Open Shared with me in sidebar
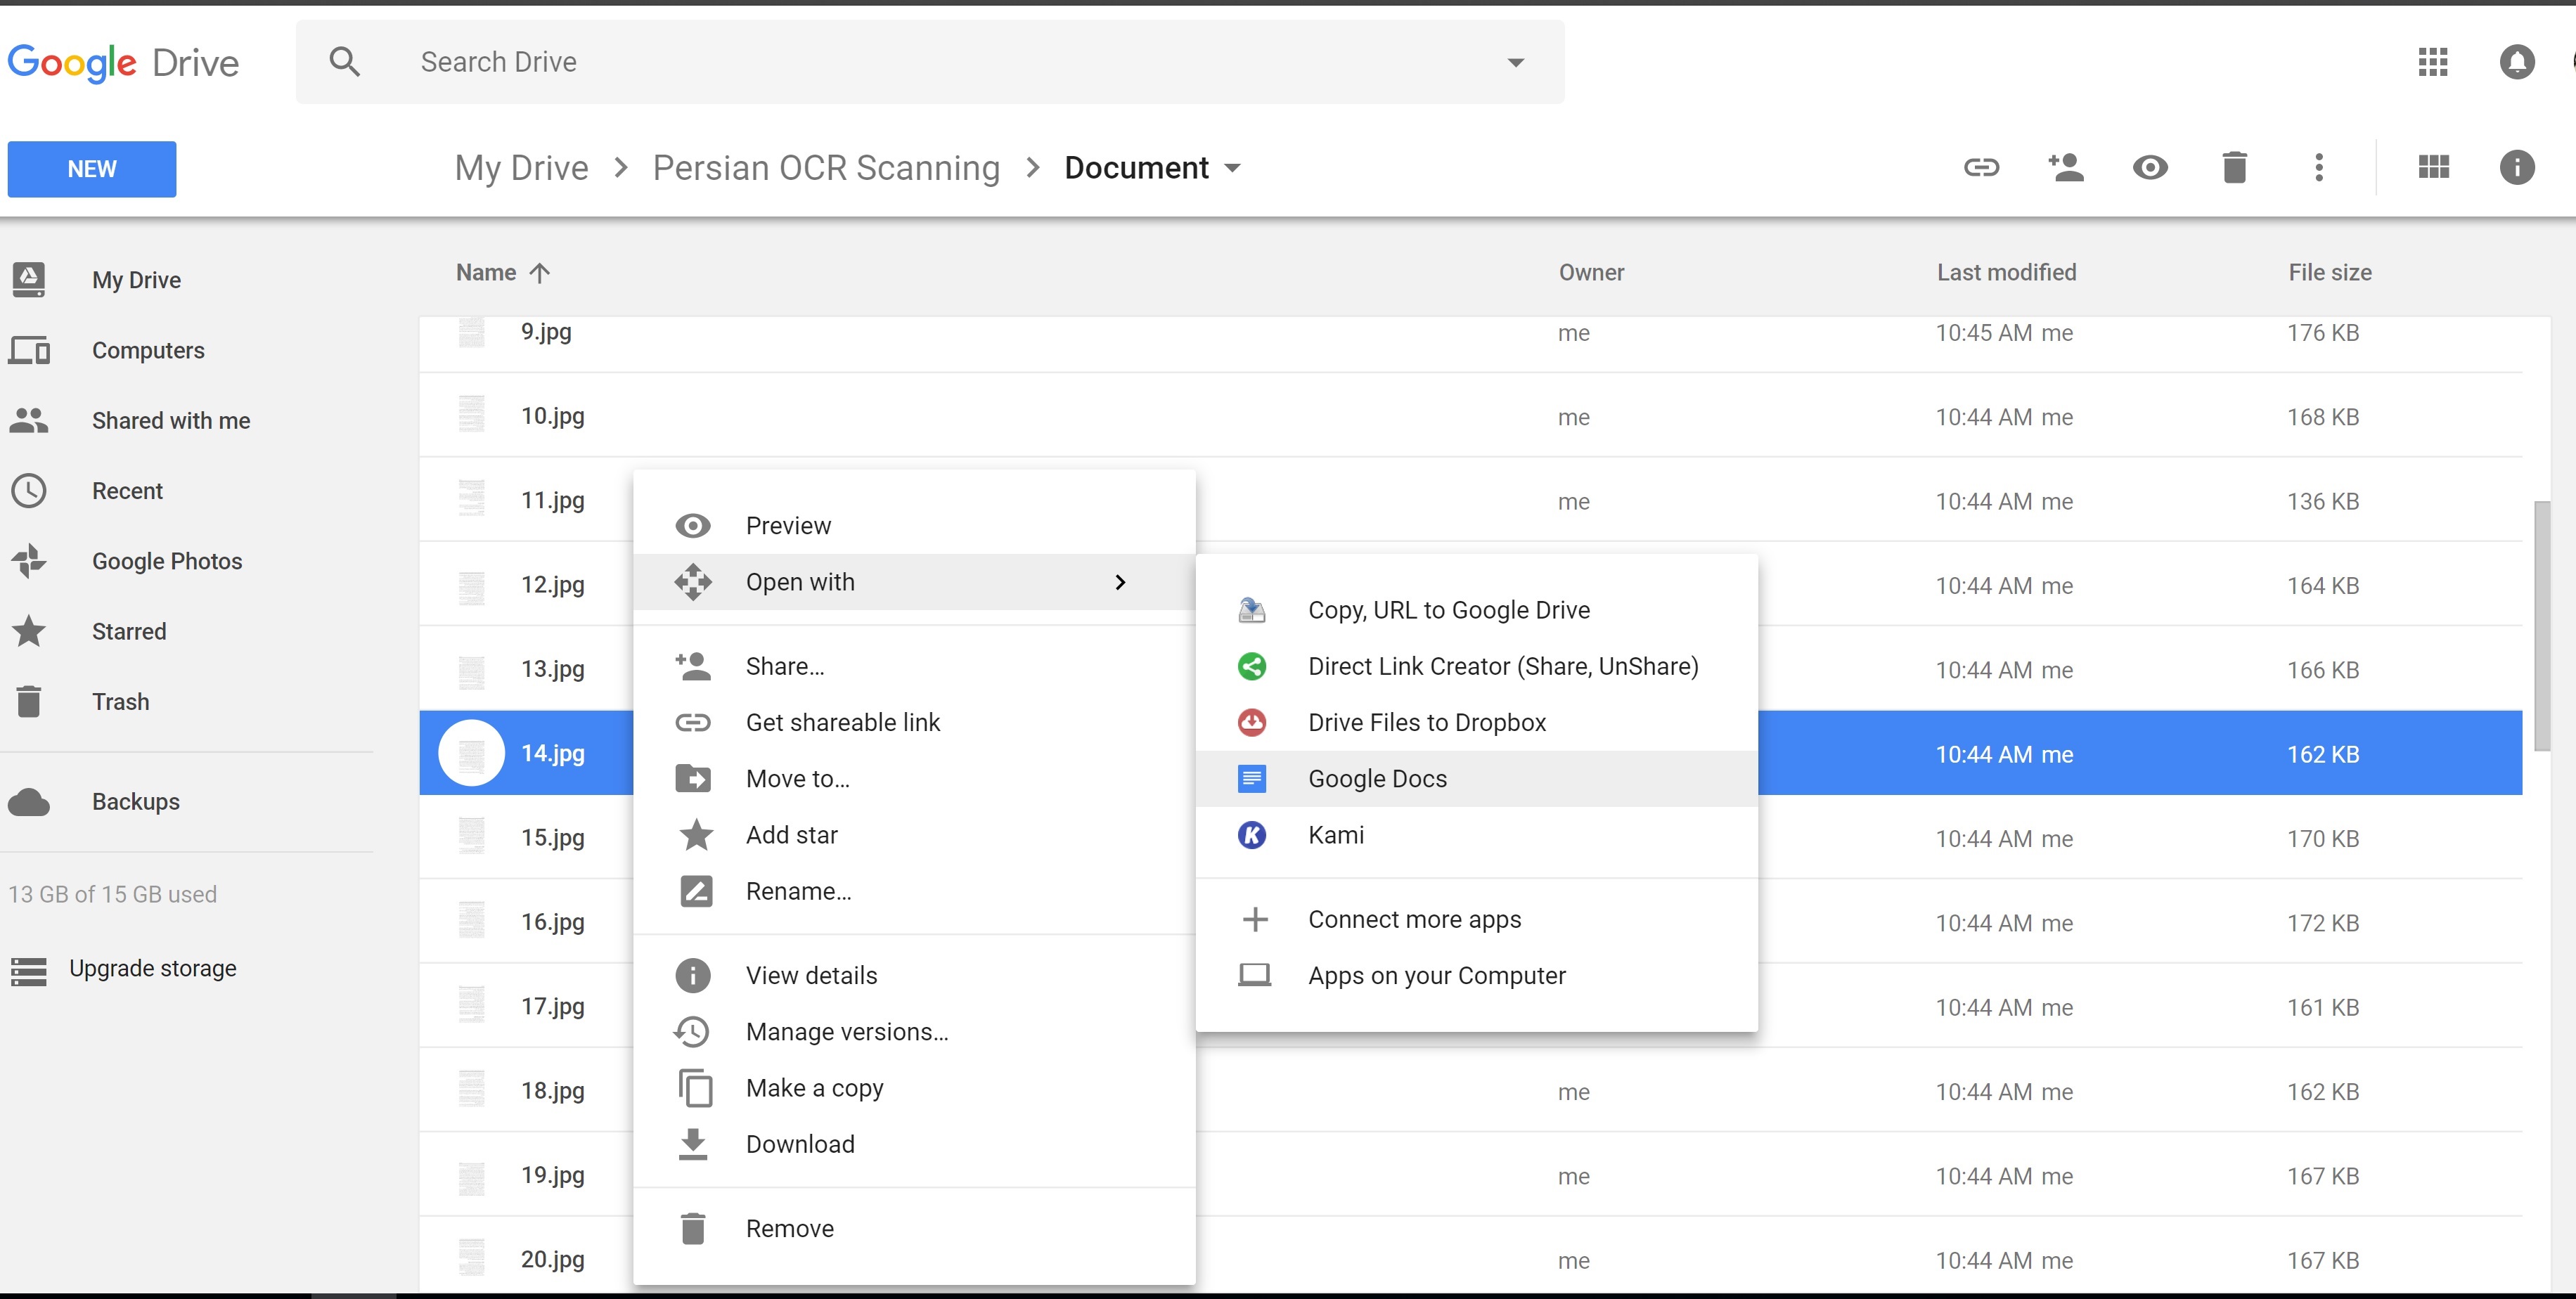Screen dimensions: 2576x1299 (x=171, y=420)
